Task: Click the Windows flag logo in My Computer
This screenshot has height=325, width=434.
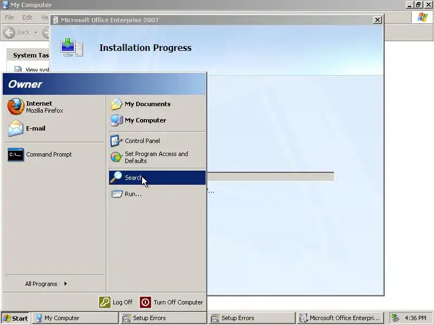Action: pyautogui.click(x=423, y=17)
